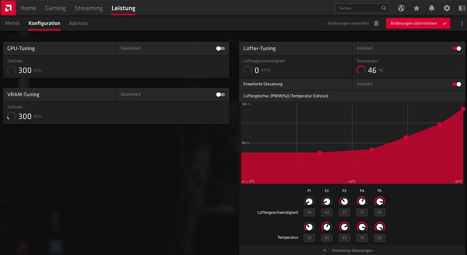Click the Lüftergeschwindigkeit RPM gauge icon
The image size is (467, 255).
tap(247, 70)
